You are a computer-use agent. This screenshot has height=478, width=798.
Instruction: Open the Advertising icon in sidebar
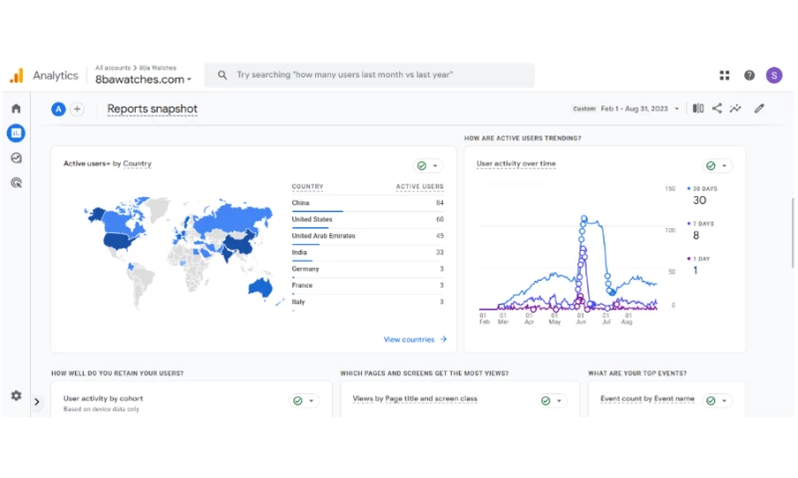pos(16,183)
